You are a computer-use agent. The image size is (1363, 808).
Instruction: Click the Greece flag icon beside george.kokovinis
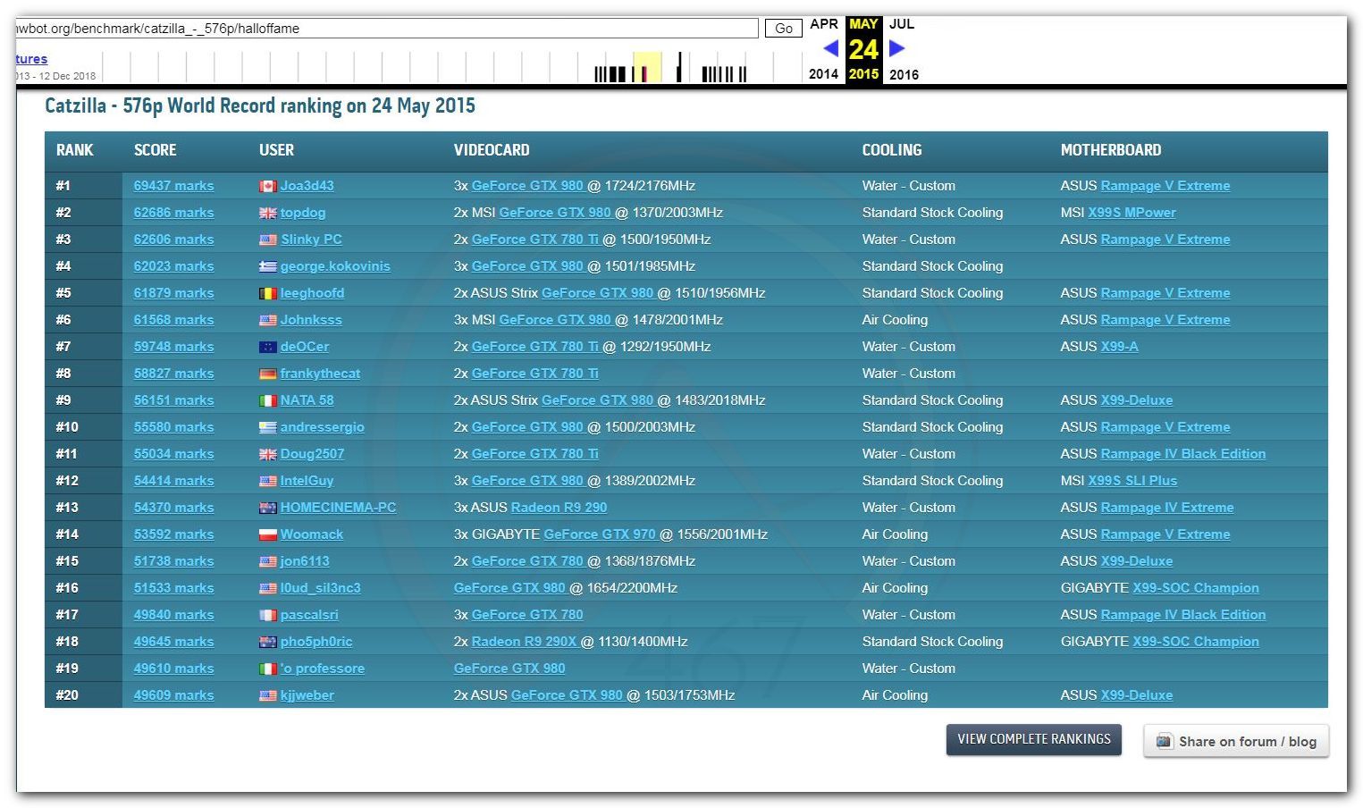tap(267, 266)
